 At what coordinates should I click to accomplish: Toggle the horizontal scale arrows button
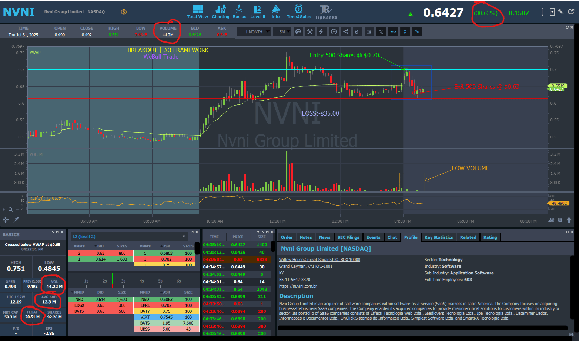(x=417, y=32)
